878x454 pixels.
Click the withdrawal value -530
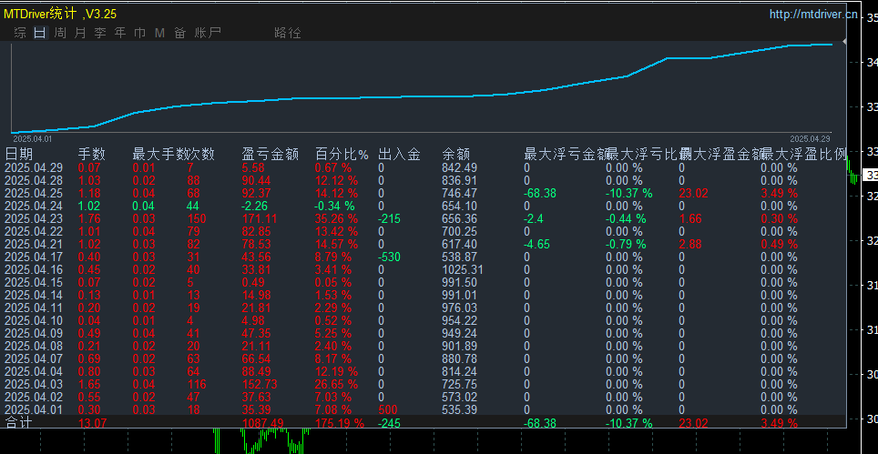point(389,257)
